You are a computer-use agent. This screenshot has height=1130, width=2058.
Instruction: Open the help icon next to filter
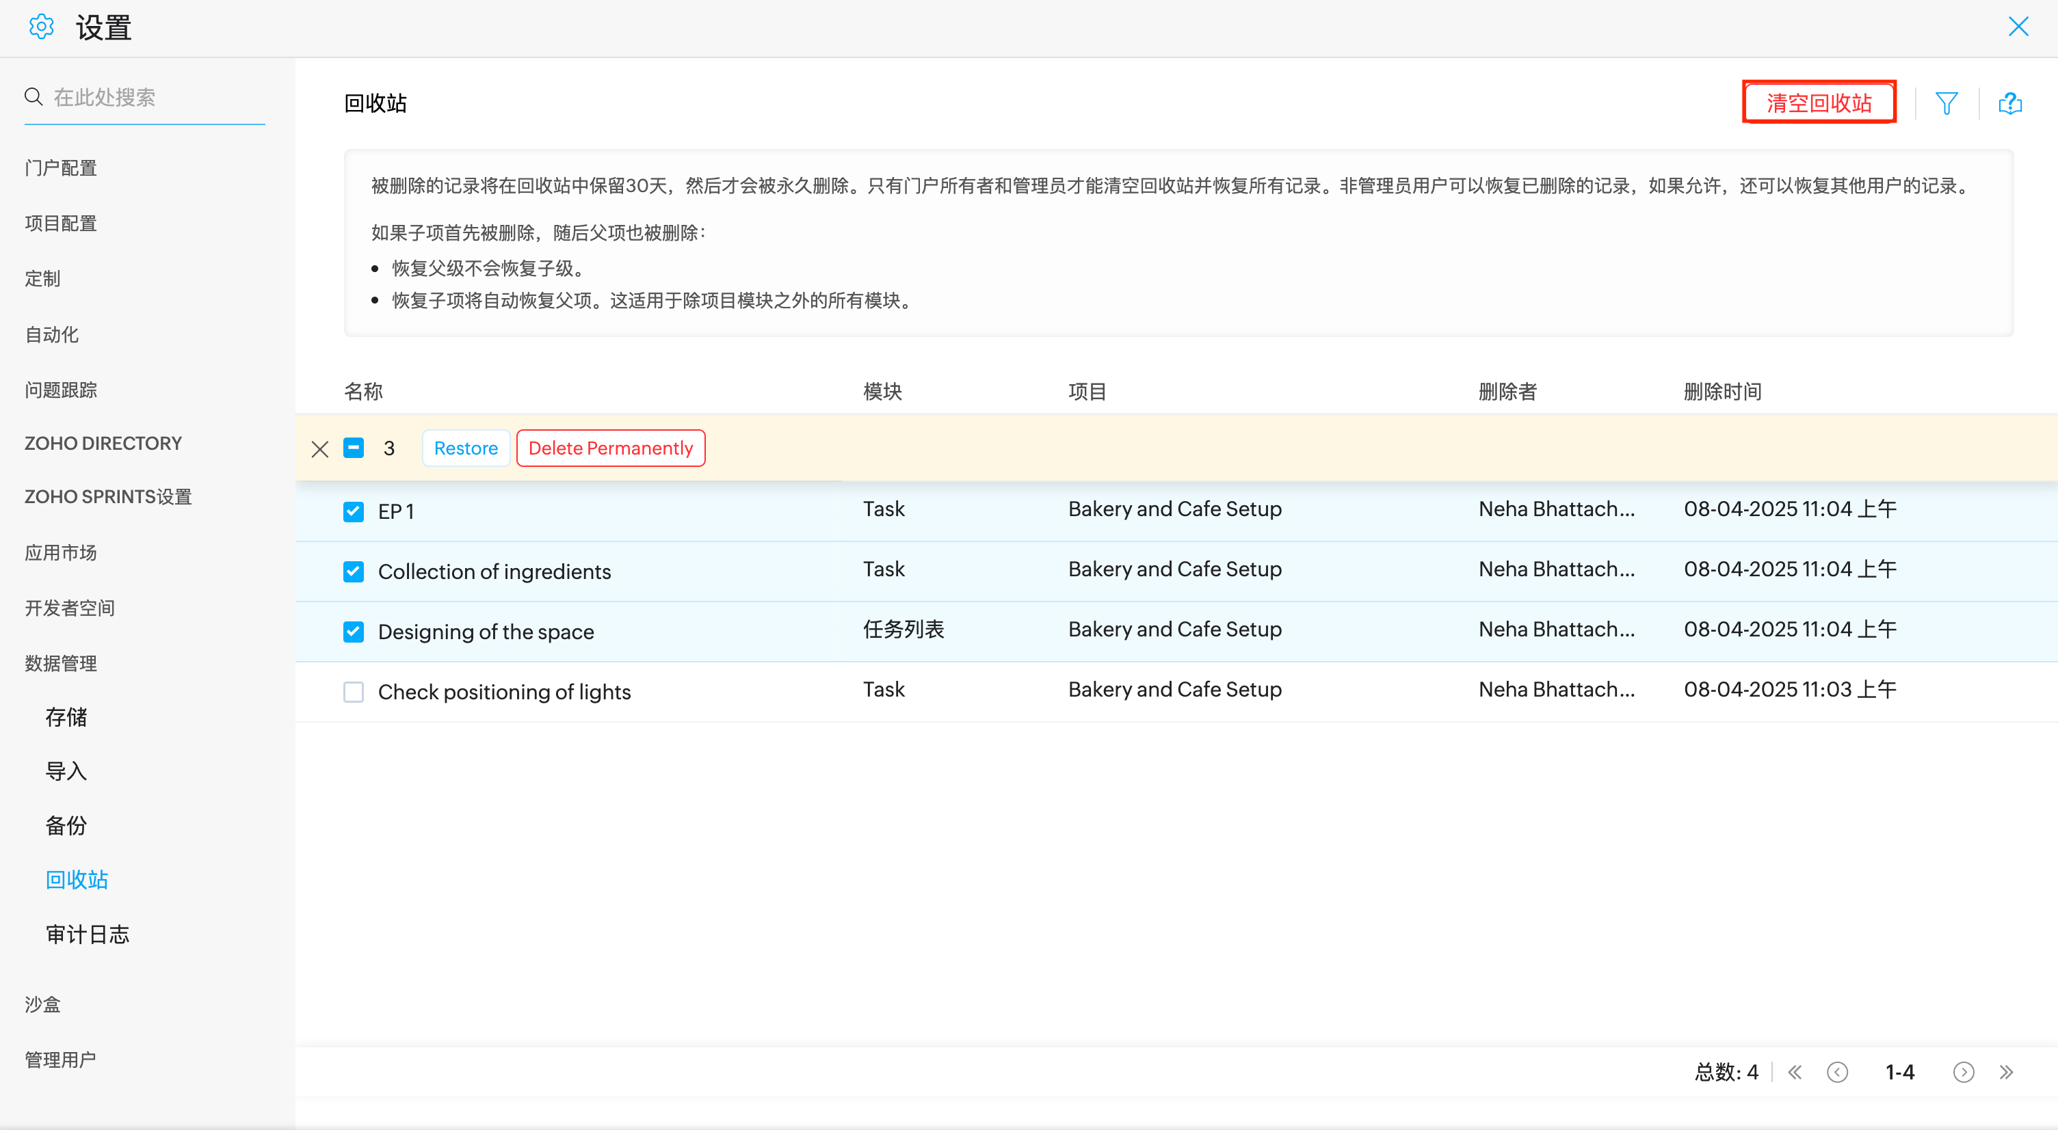tap(2009, 103)
